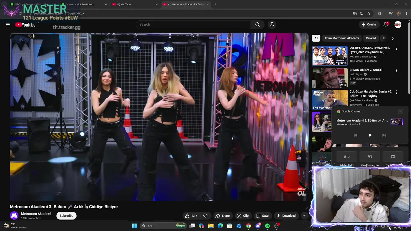The width and height of the screenshot is (411, 231).
Task: Open a new browser tab
Action: tap(215, 4)
